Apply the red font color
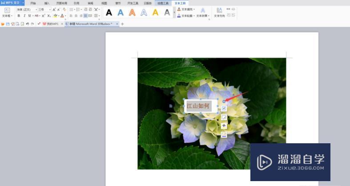Image resolution: width=350 pixels, height=186 pixels. point(62,16)
